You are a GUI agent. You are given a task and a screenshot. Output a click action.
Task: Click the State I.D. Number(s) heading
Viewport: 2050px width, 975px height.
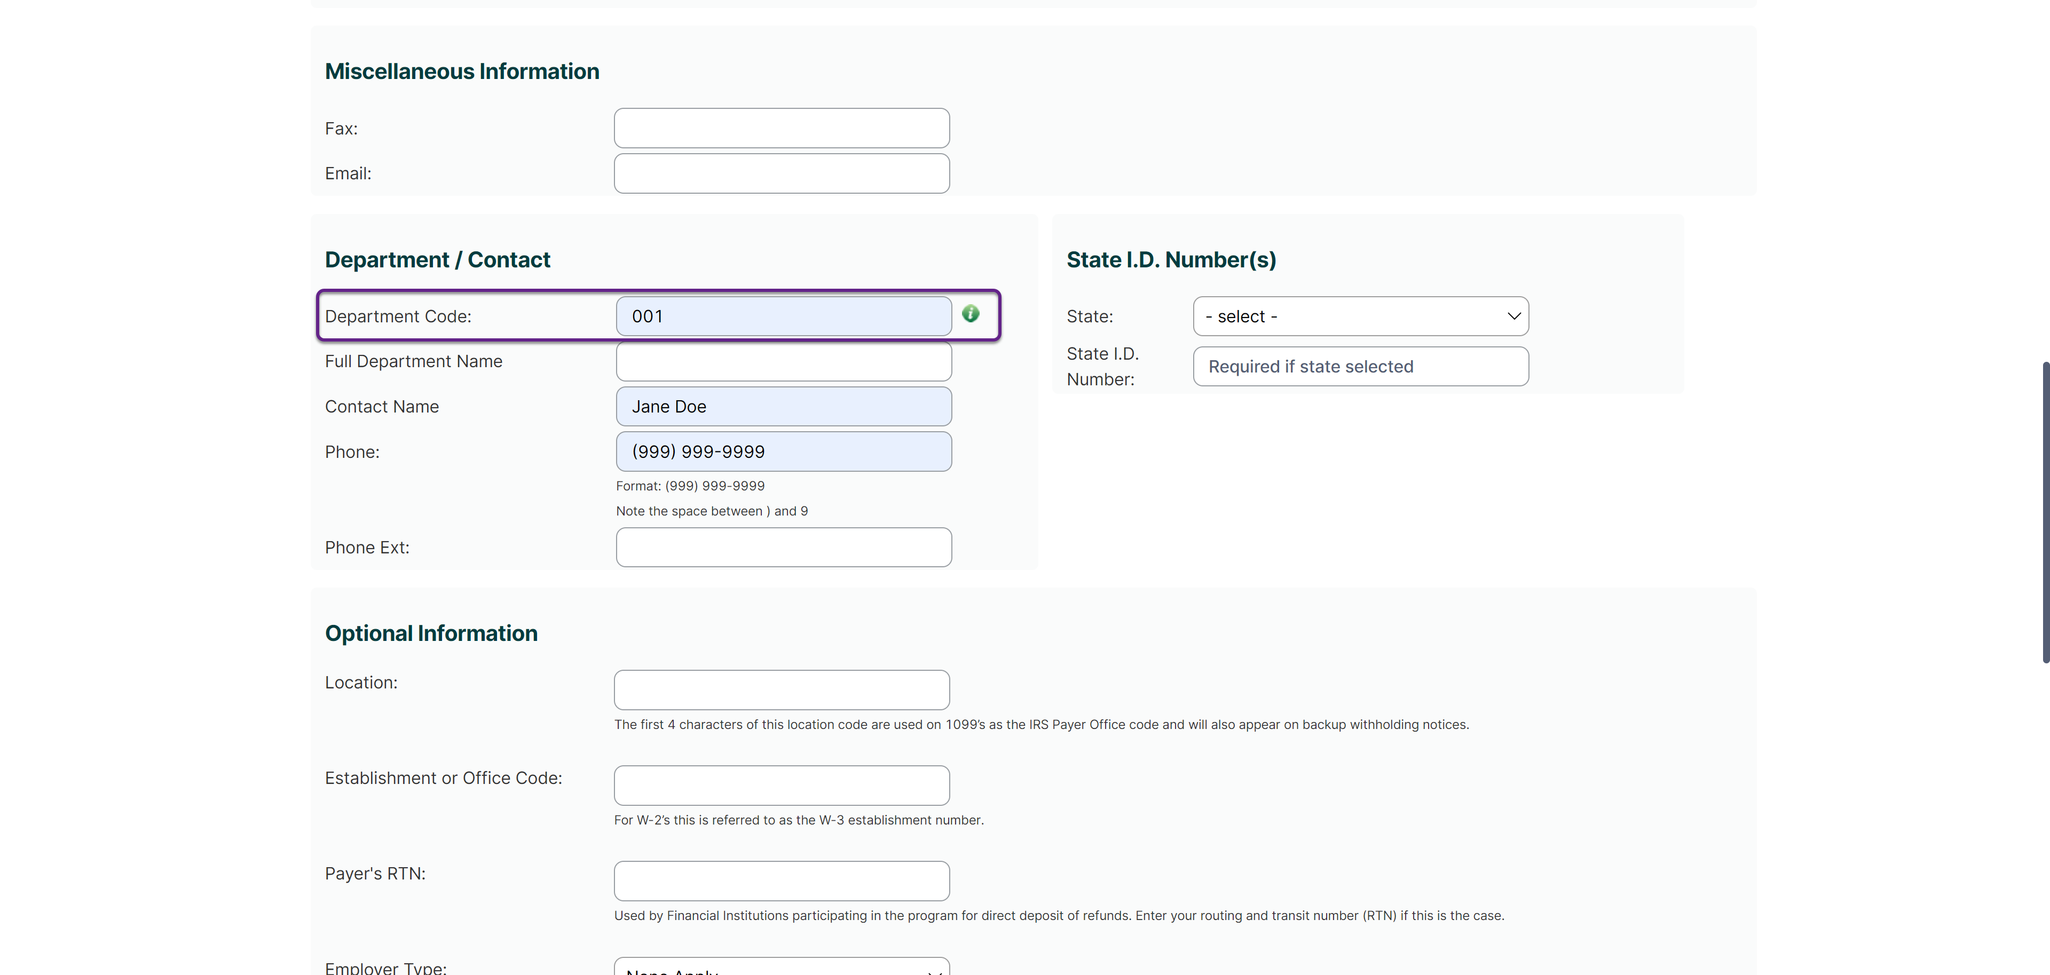[1171, 260]
